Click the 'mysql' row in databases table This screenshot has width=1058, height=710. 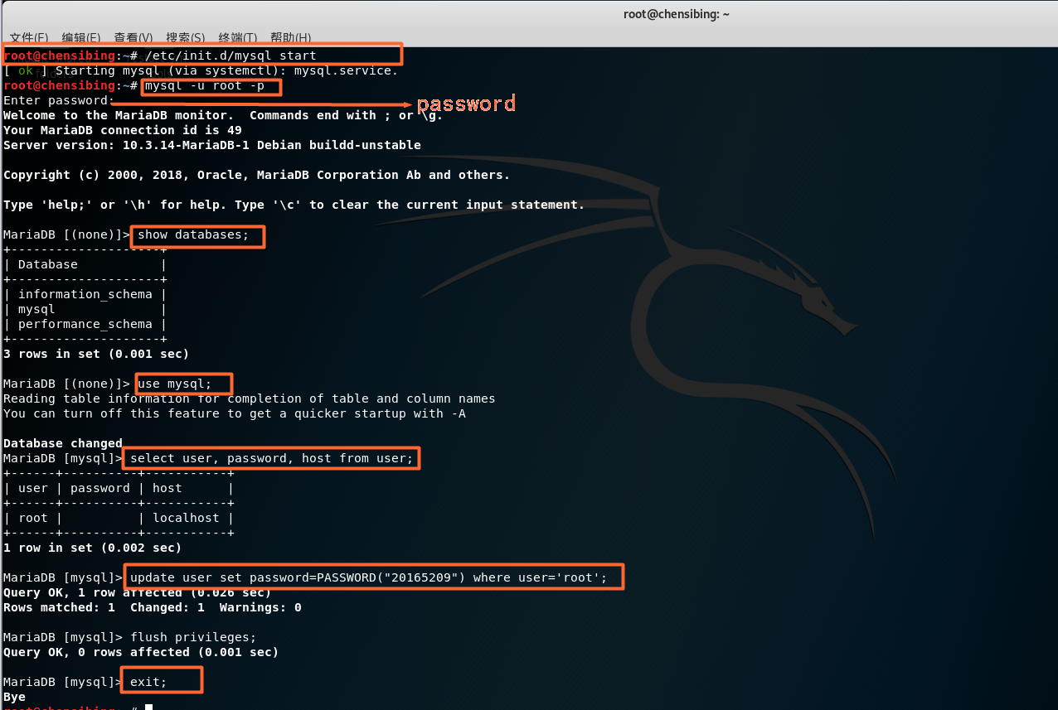pyautogui.click(x=85, y=309)
